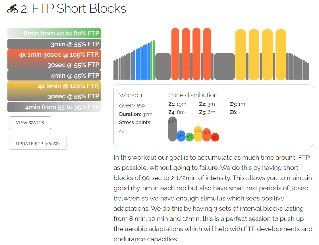
Task: Click the FTP Short Blocks heading
Action: (79, 9)
